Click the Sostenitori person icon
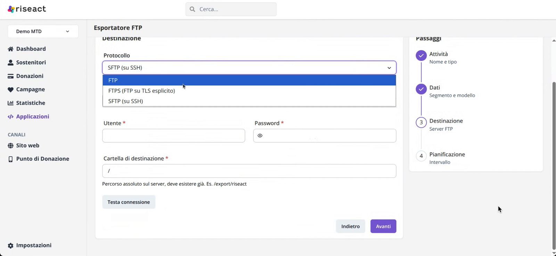 tap(10, 62)
